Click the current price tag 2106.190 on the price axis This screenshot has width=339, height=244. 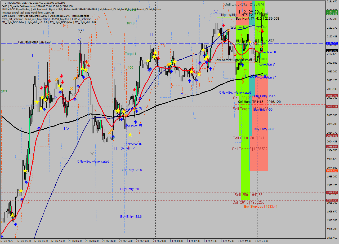332,51
